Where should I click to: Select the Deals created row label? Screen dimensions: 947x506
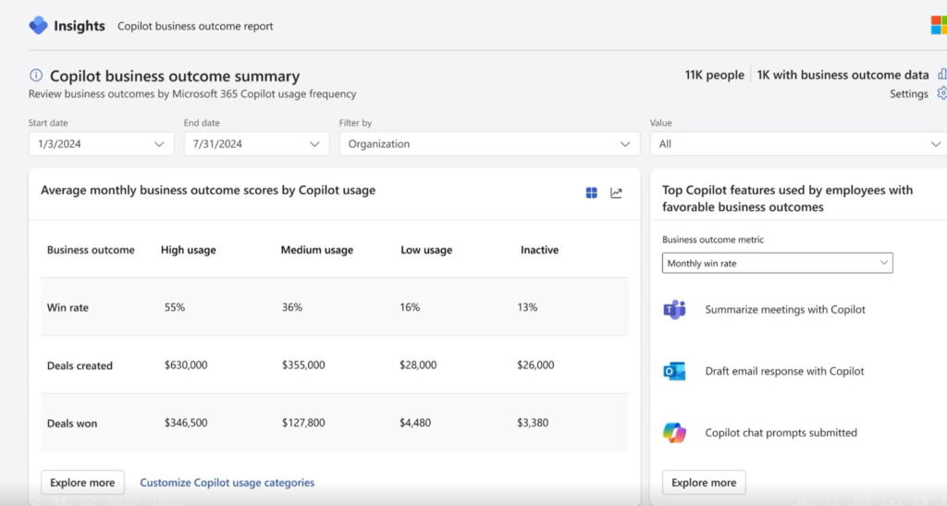coord(80,365)
